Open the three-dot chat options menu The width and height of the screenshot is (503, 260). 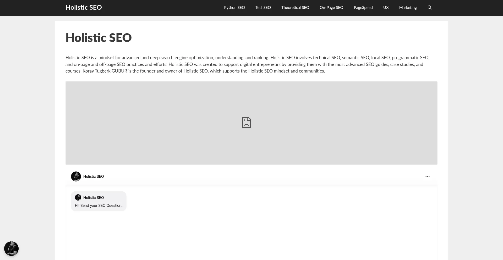[427, 176]
